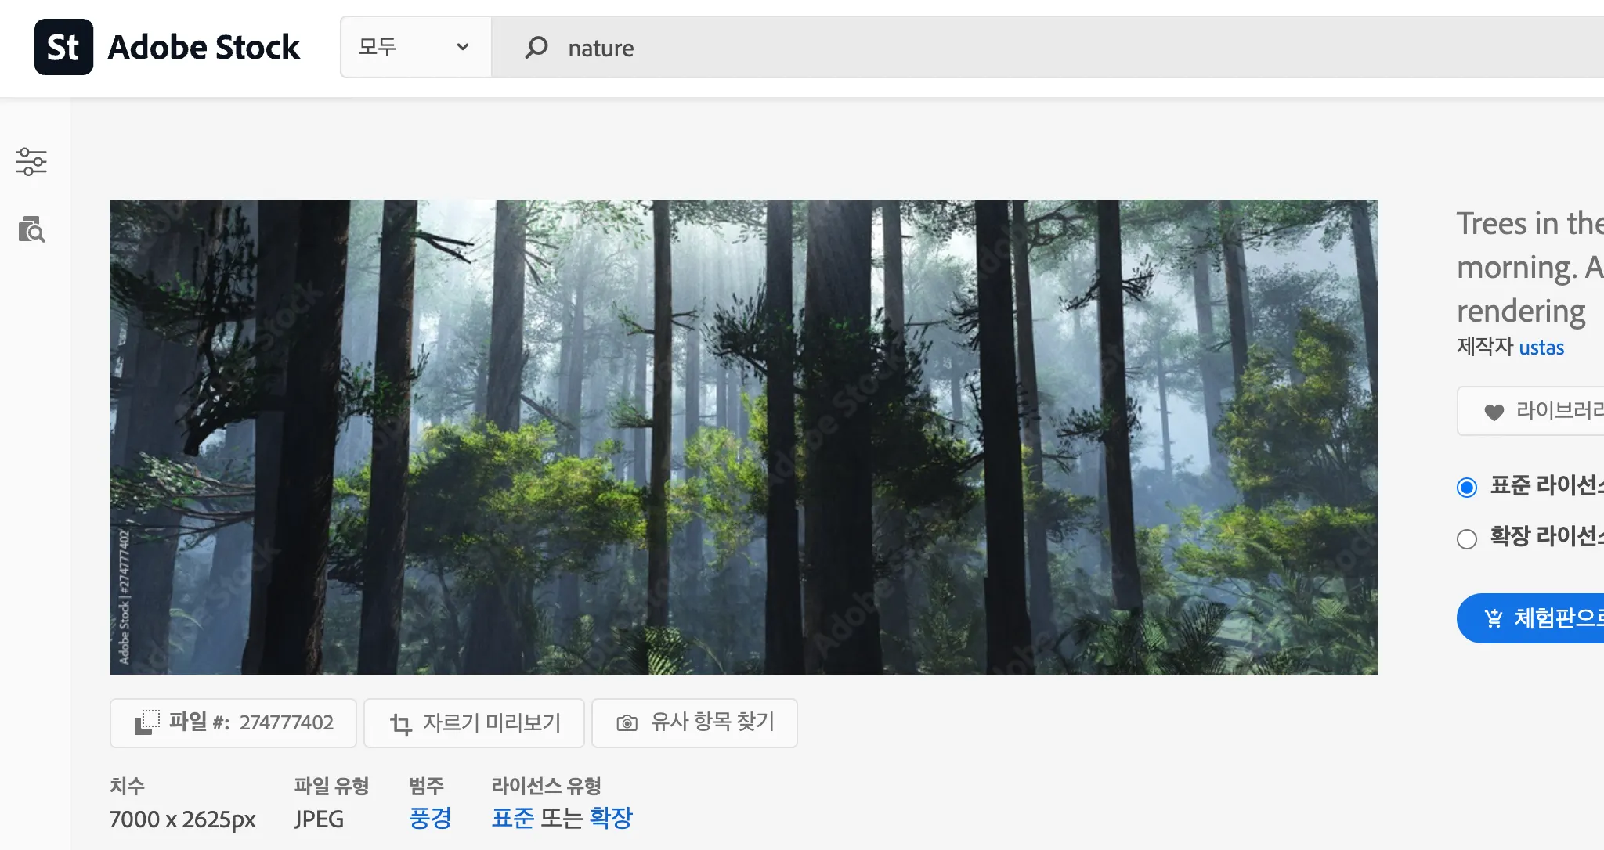Click the visual search icon in sidebar

click(x=31, y=230)
